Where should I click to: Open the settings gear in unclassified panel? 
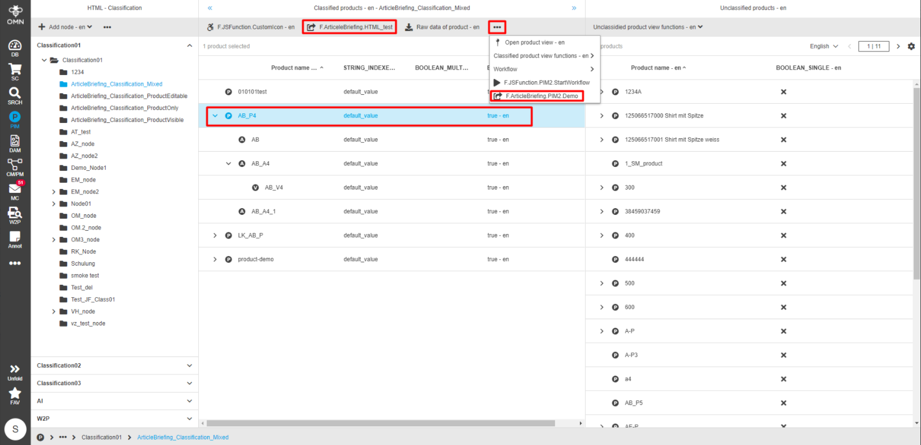(x=911, y=46)
